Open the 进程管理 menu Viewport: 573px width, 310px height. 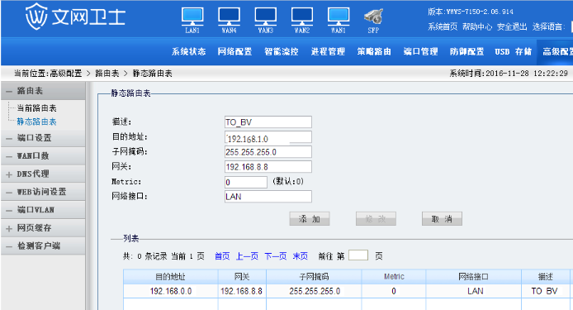[x=328, y=51]
